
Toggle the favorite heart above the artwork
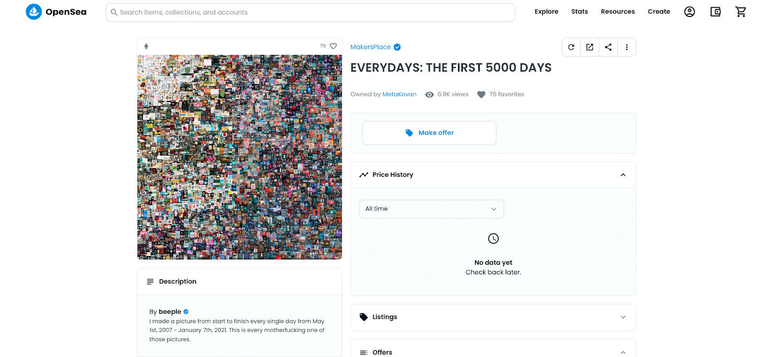tap(333, 46)
